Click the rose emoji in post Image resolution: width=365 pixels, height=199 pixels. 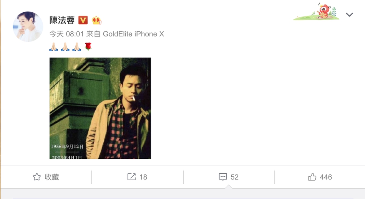tap(88, 47)
